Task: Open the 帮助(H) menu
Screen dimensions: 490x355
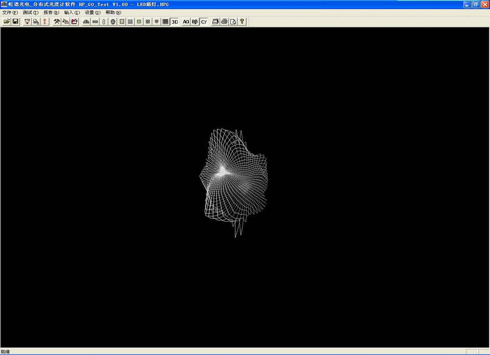Action: (113, 13)
